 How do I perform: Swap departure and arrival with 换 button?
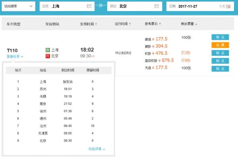101,6
